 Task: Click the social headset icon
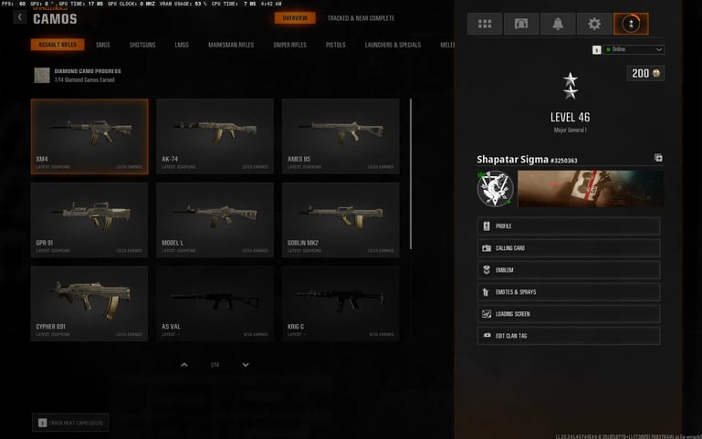[521, 24]
